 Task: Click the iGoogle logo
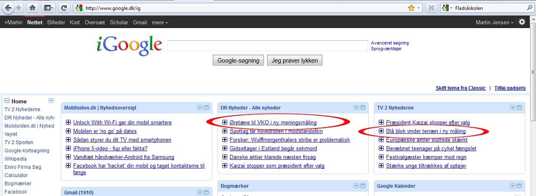coord(129,46)
